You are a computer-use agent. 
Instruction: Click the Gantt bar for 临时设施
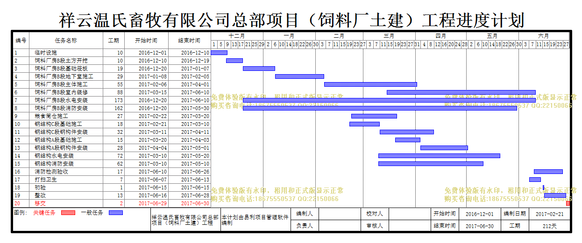[219, 53]
